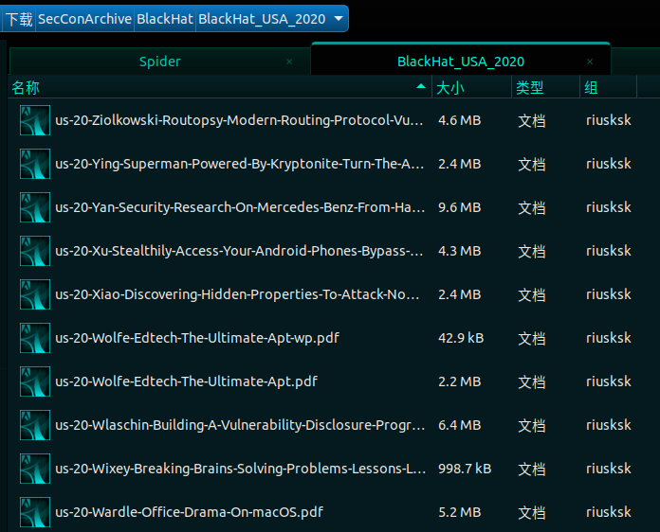Viewport: 660px width, 532px height.
Task: Click PDF icon of us-20-Wlaschin-Building file
Action: 35,425
